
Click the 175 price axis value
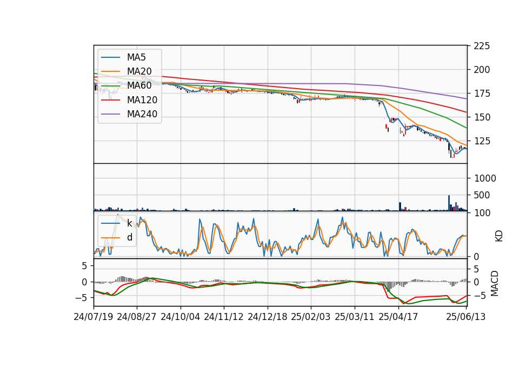coord(482,94)
